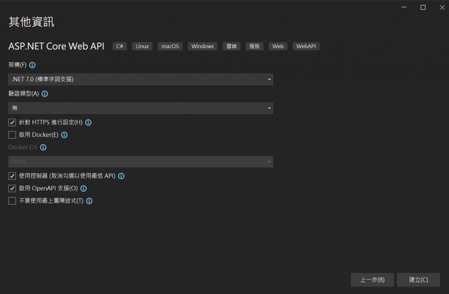This screenshot has height=294, width=449.
Task: Click the info icon beside 驗證類型(A)
Action: (45, 94)
